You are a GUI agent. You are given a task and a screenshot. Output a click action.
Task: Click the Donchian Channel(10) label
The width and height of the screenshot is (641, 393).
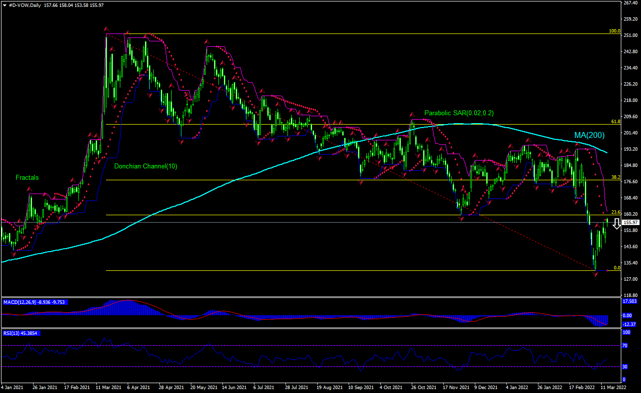pyautogui.click(x=145, y=166)
